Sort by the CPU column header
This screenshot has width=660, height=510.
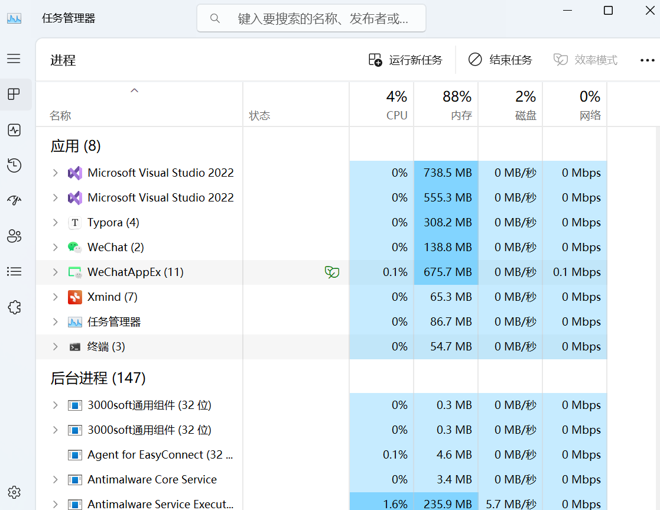pos(381,104)
